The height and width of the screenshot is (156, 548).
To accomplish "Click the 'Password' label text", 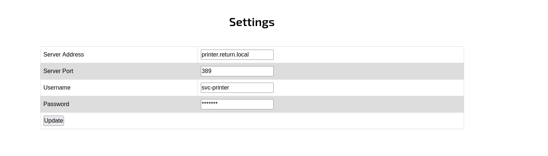I will click(x=56, y=104).
